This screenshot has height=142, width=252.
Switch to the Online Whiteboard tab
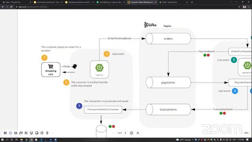coord(142,2)
